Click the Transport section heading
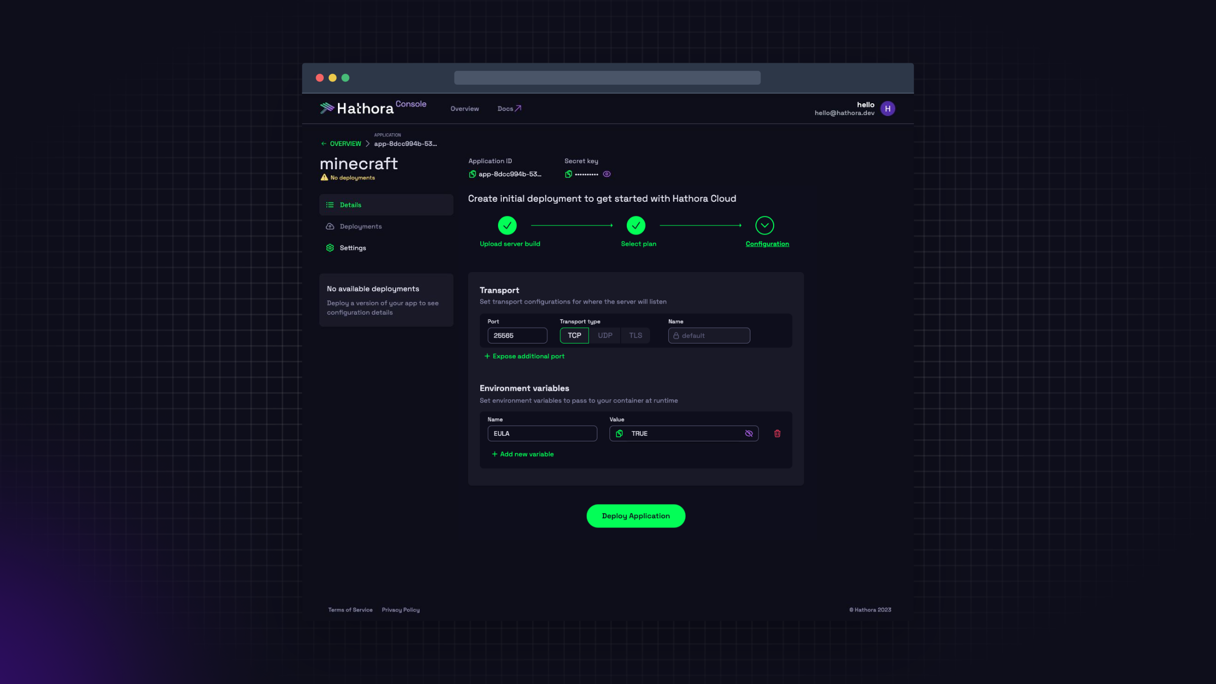The height and width of the screenshot is (684, 1216). point(499,290)
